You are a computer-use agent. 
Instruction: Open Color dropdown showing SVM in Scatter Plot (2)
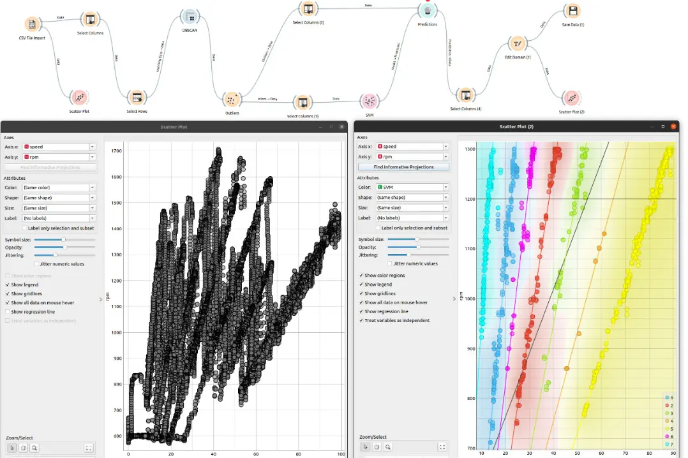(412, 188)
